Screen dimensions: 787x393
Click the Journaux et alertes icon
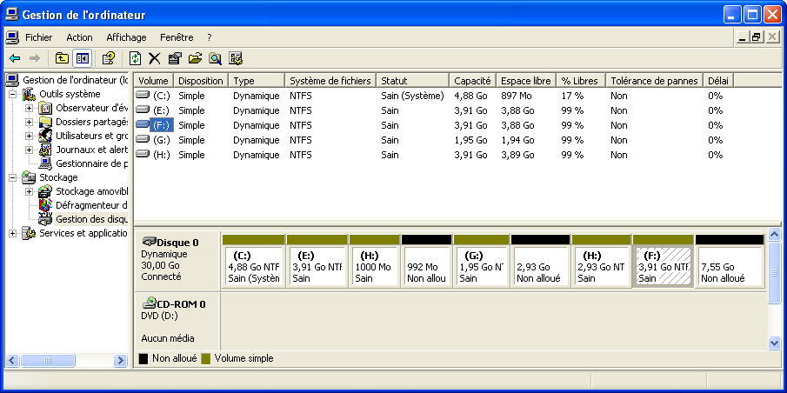(46, 150)
